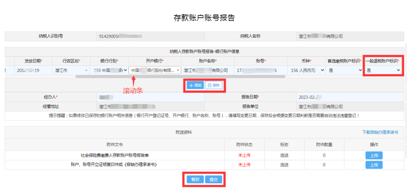This screenshot has height=189, width=407.
Task: Click the horizontal scrollbar under the bank table
Action: (x=180, y=76)
